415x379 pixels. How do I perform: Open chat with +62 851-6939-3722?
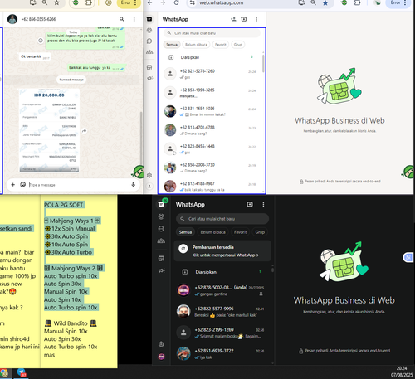(222, 353)
